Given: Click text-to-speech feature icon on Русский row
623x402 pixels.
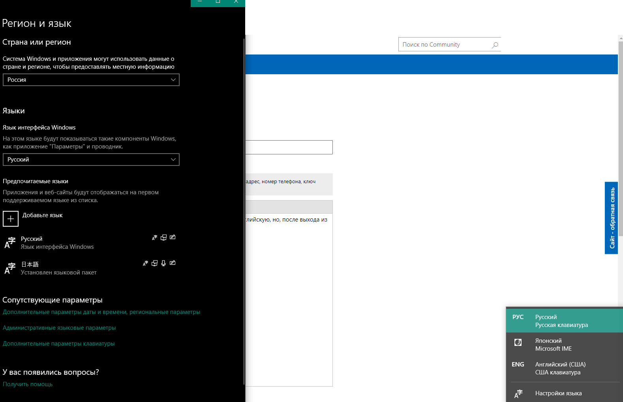Looking at the screenshot, I should [163, 237].
